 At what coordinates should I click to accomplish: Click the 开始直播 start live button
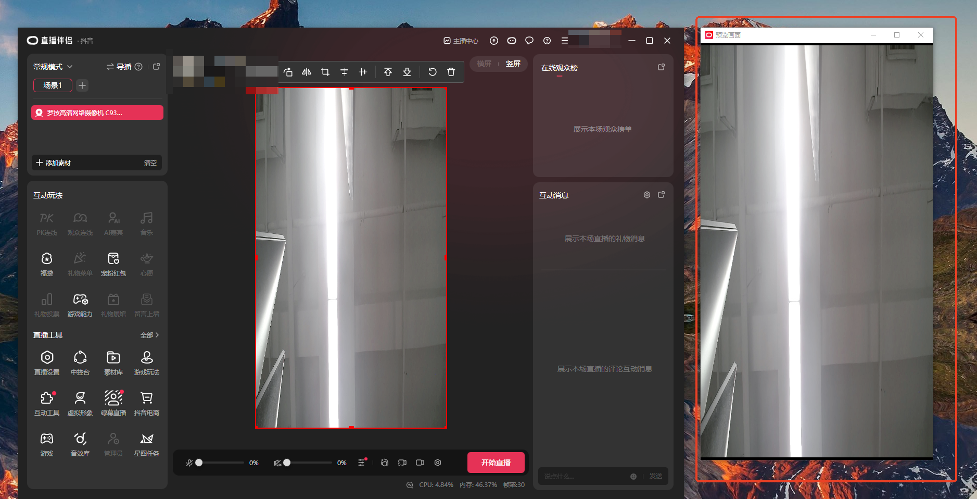click(x=496, y=463)
